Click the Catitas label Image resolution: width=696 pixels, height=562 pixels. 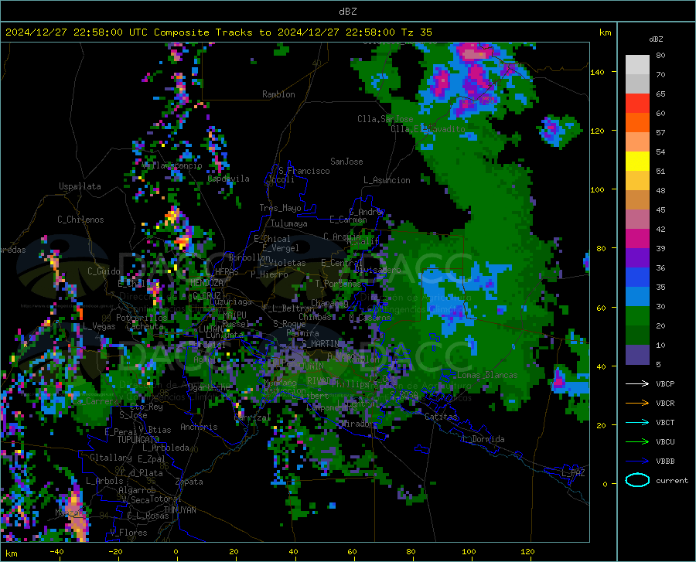coord(441,417)
